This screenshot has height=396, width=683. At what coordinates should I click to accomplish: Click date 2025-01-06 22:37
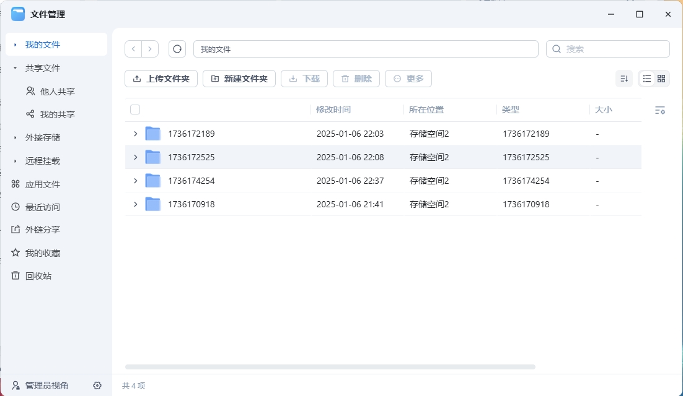(350, 181)
